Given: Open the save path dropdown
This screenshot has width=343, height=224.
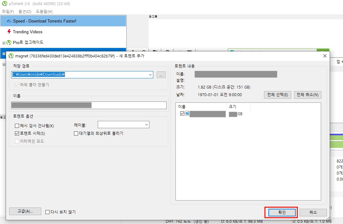Looking at the screenshot, I should (x=150, y=75).
